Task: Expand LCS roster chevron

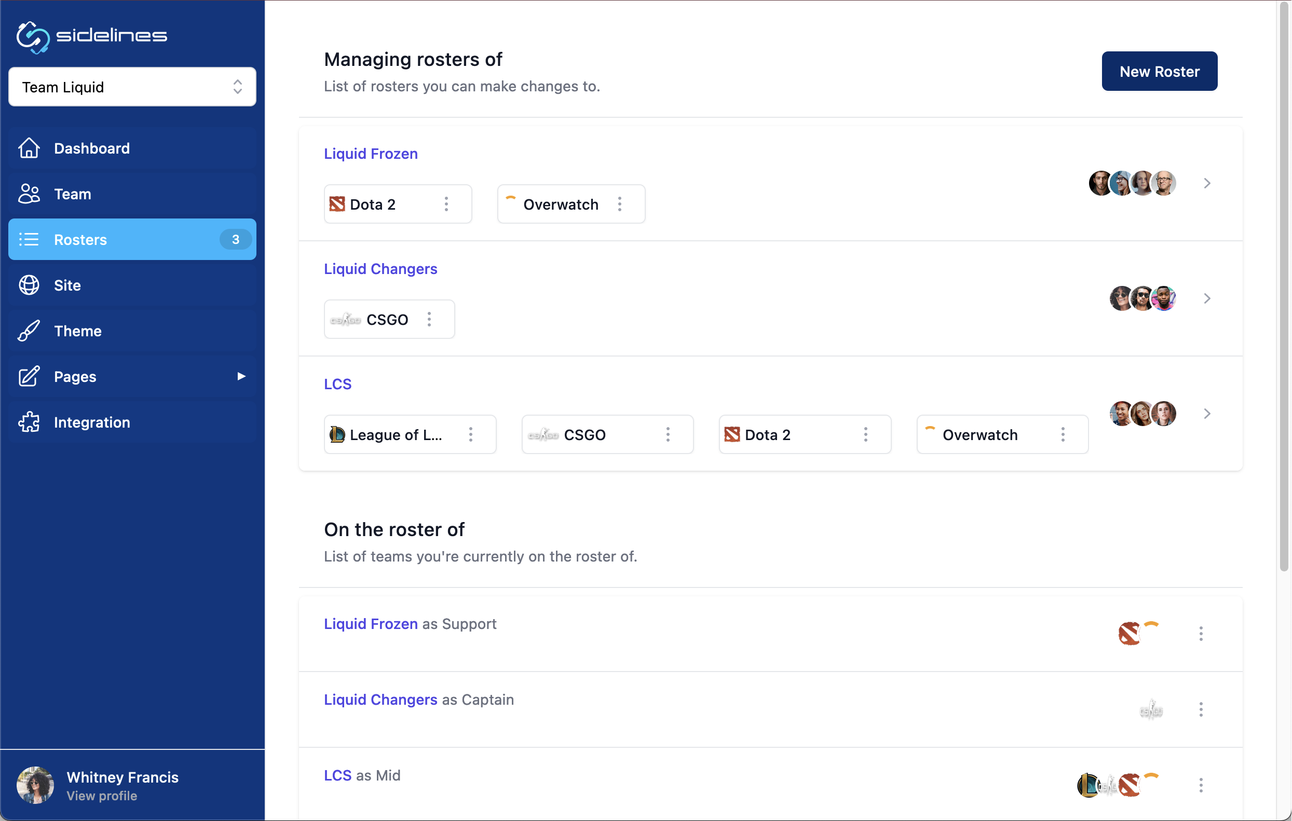Action: click(x=1207, y=414)
